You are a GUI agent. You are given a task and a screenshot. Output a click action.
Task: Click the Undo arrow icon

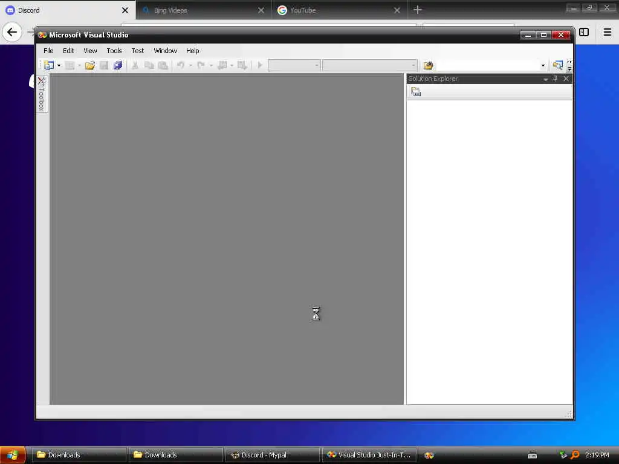180,65
